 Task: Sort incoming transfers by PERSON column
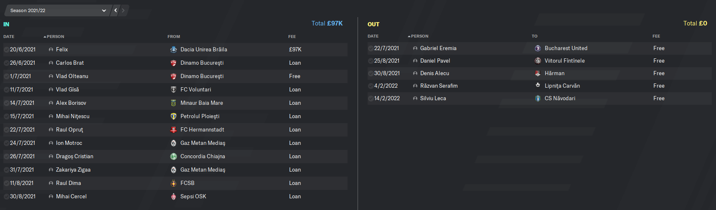click(x=54, y=36)
